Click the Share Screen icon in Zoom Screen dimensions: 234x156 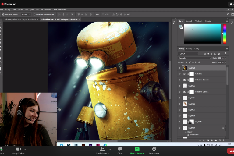(x=137, y=149)
